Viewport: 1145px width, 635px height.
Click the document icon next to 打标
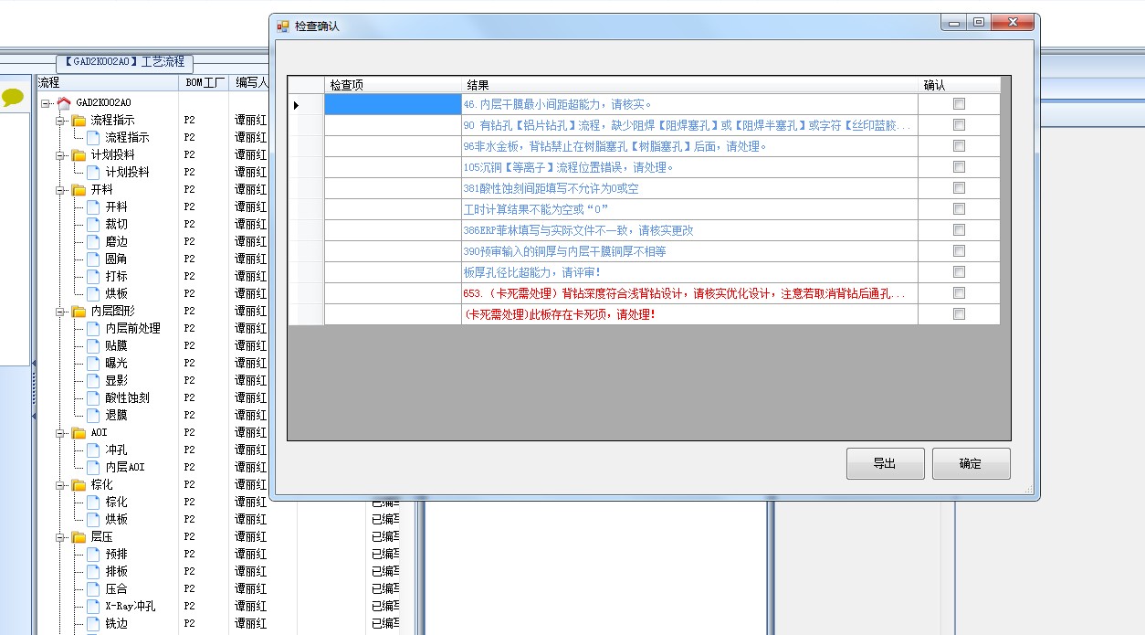click(93, 276)
